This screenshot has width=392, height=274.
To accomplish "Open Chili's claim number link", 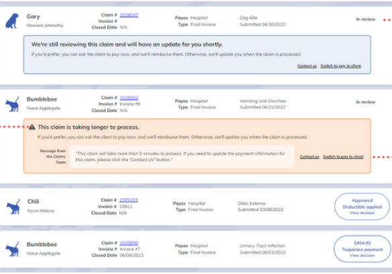I will click(x=128, y=200).
